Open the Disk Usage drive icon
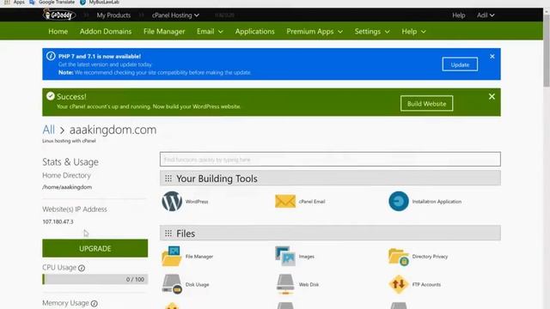This screenshot has height=309, width=550. (172, 284)
